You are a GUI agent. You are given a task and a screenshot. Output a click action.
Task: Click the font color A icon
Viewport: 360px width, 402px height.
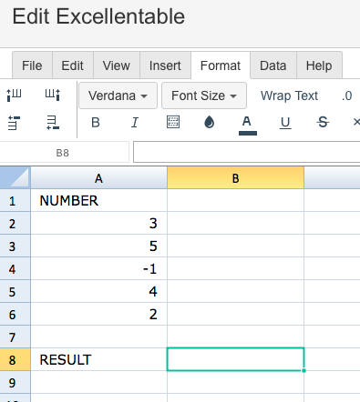[248, 126]
